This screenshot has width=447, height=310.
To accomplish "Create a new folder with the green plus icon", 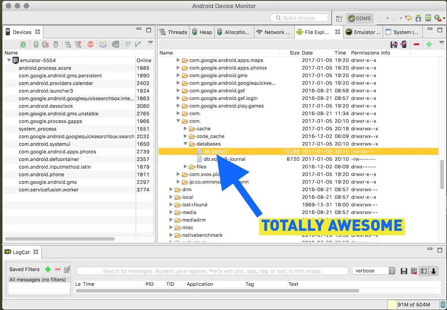I will point(429,44).
